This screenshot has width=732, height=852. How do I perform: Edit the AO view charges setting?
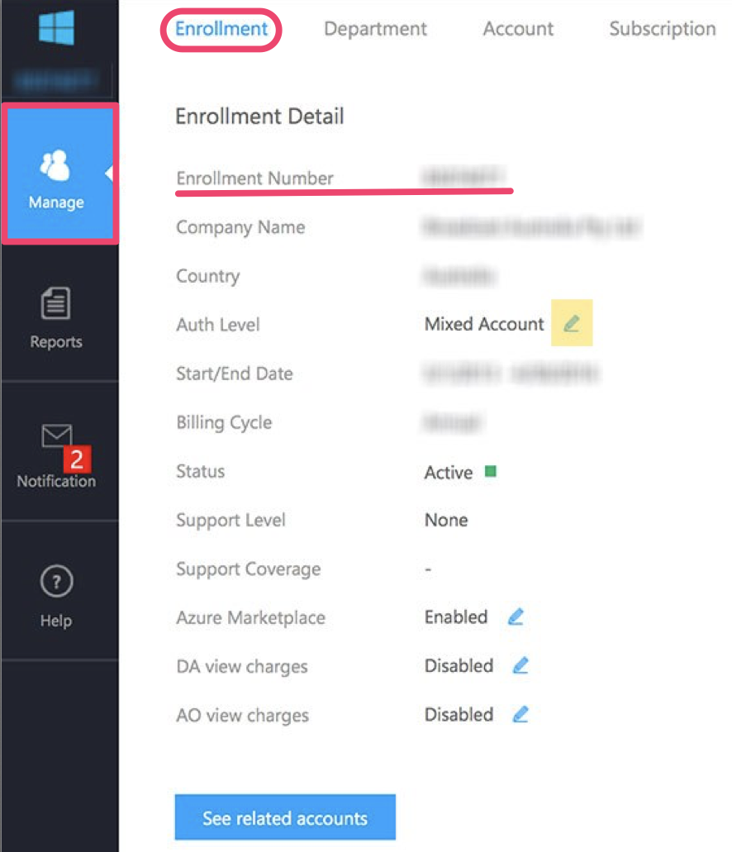pyautogui.click(x=520, y=715)
